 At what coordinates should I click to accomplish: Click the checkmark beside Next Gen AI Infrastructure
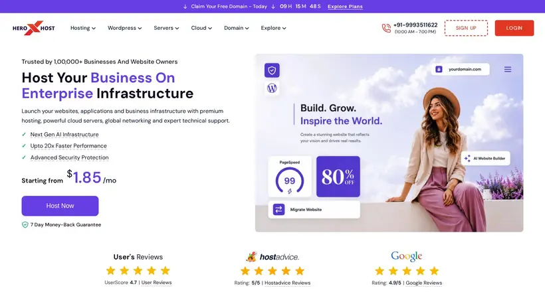(x=24, y=134)
